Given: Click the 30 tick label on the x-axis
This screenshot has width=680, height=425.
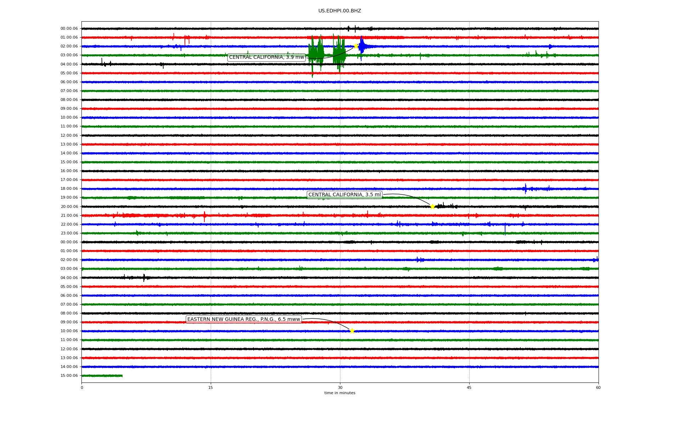Looking at the screenshot, I should point(340,387).
